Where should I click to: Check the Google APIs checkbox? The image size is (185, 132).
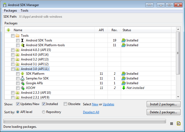click(x=18, y=83)
